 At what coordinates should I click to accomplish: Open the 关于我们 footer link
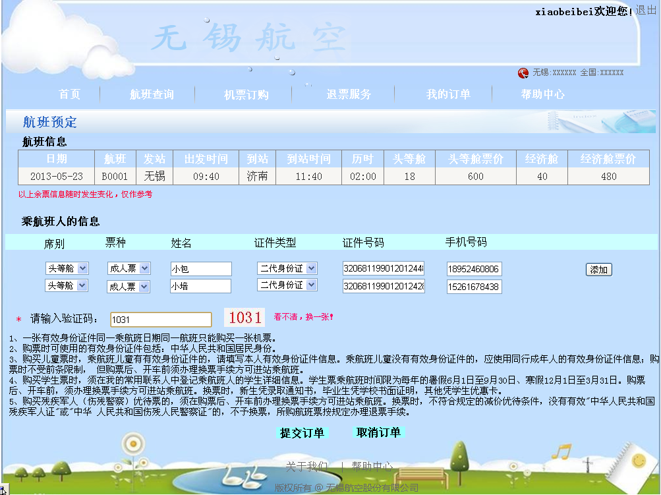coord(306,467)
